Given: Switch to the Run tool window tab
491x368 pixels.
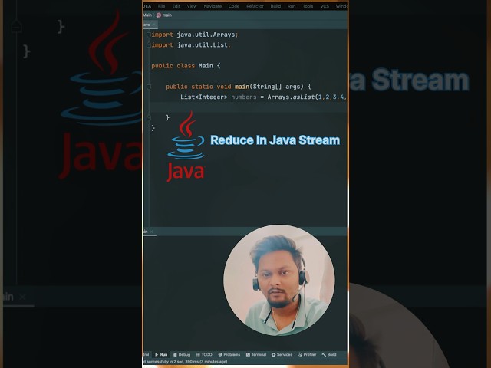Looking at the screenshot, I should [161, 354].
